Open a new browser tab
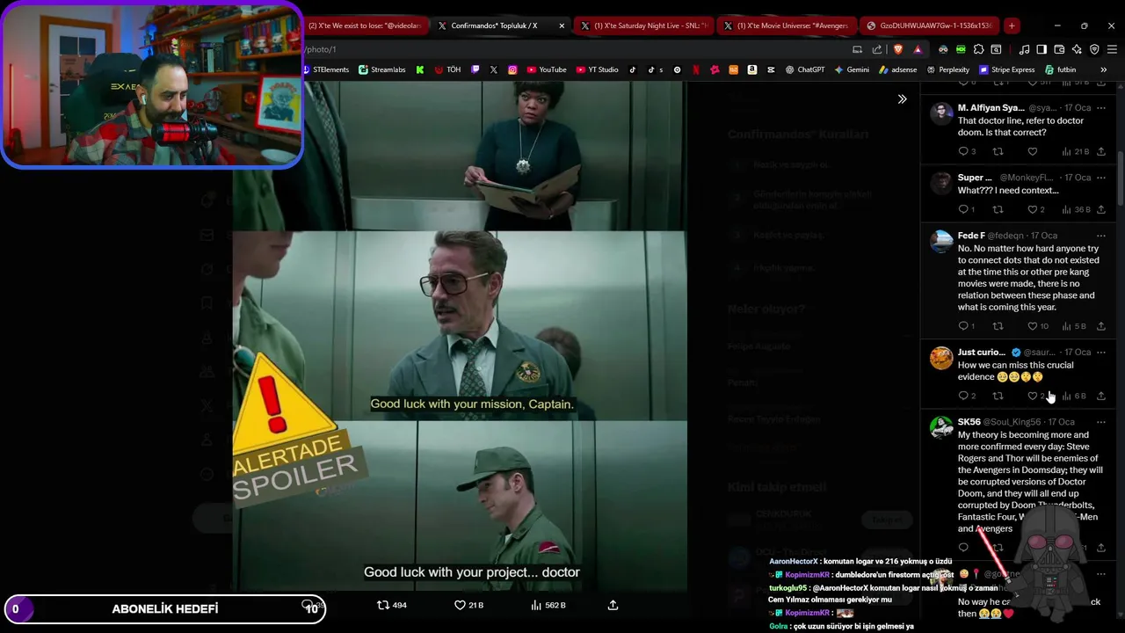 click(1012, 25)
